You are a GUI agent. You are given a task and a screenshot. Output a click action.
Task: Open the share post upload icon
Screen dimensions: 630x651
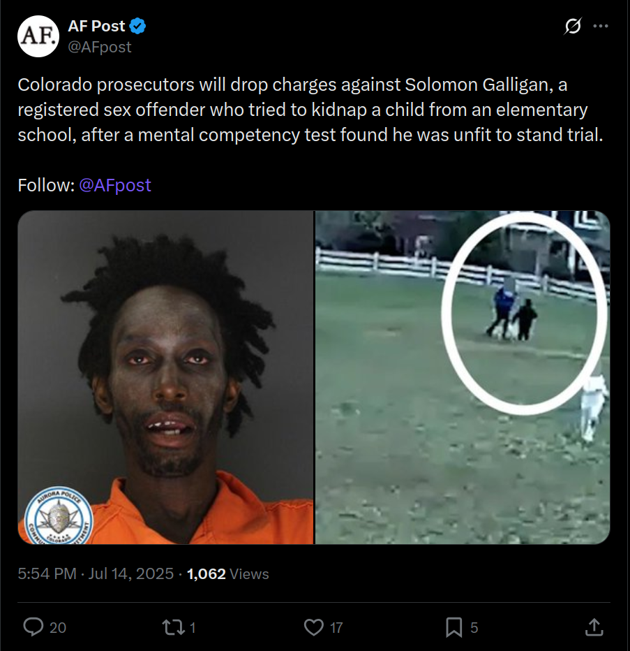click(x=594, y=627)
